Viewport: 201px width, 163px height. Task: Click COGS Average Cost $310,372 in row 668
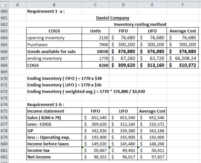point(183,65)
